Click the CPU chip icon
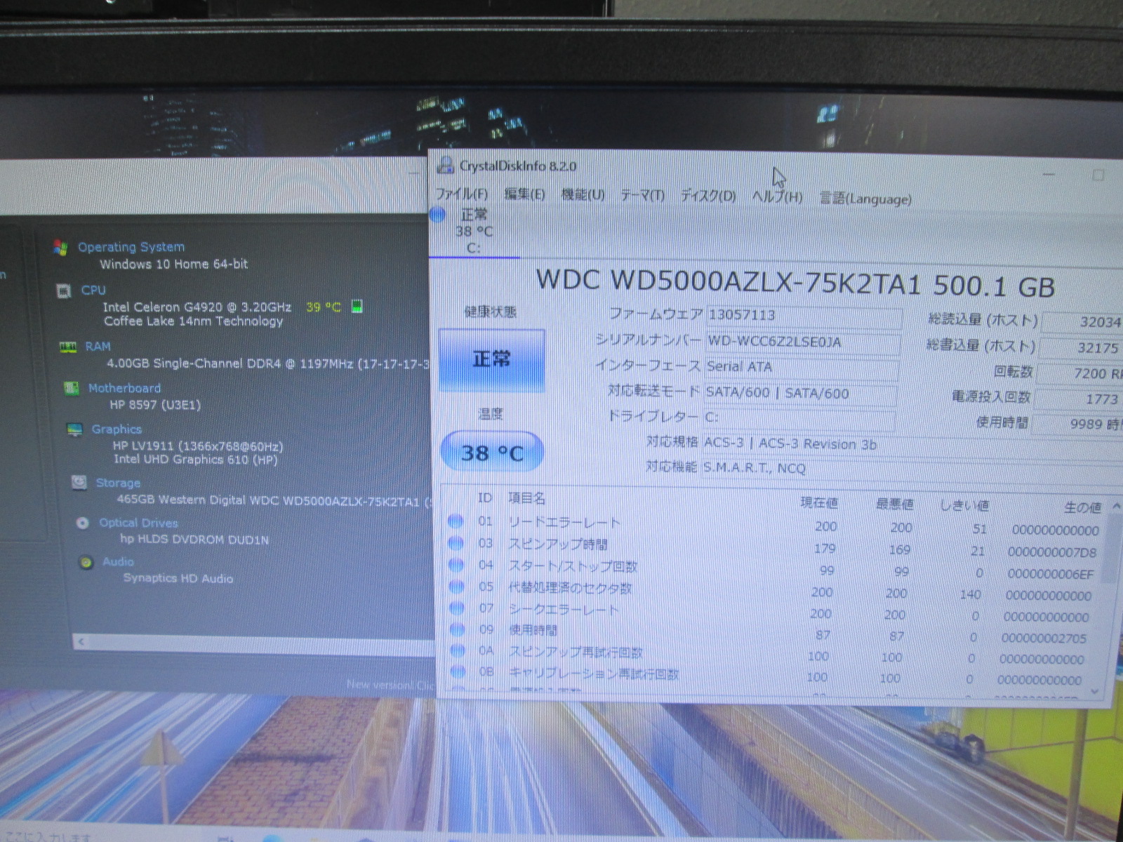Viewport: 1123px width, 842px height. [64, 290]
